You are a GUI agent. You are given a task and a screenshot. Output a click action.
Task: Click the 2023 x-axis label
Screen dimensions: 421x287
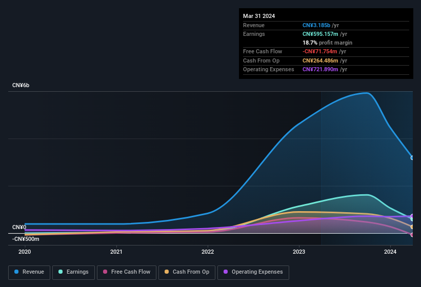point(299,252)
